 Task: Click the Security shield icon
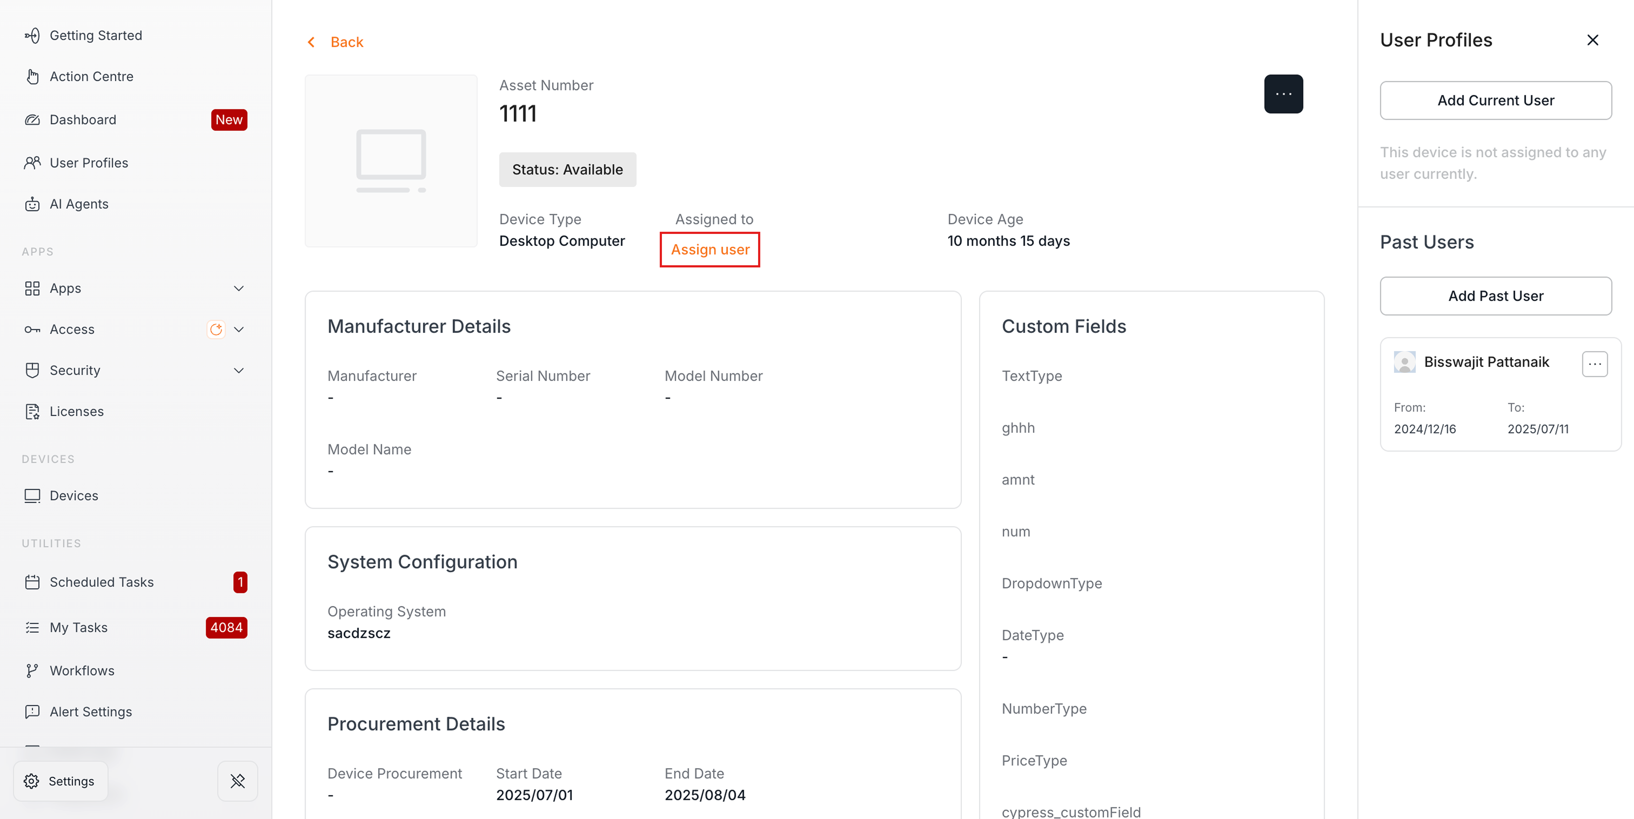tap(32, 371)
